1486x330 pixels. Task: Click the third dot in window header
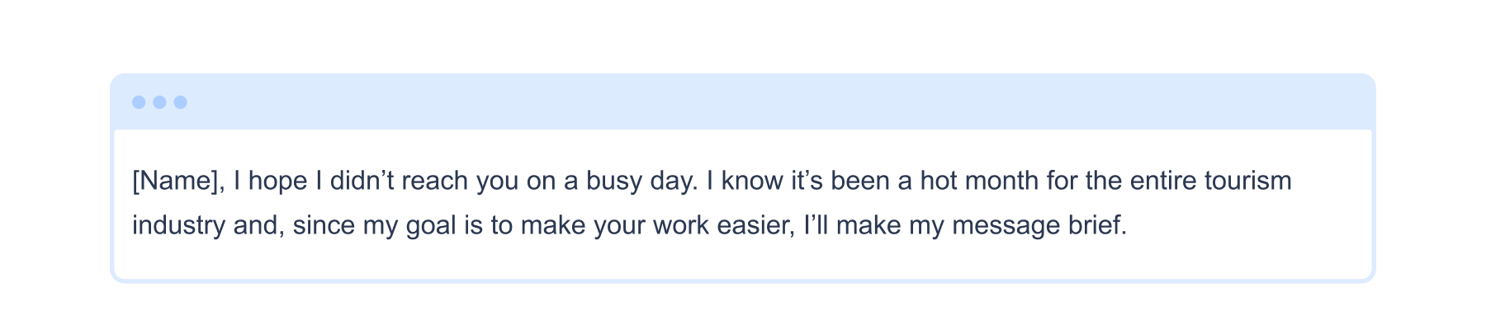click(180, 102)
